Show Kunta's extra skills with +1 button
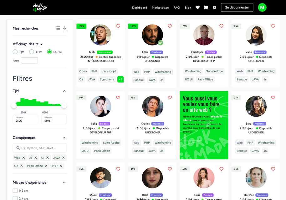This screenshot has width=286, height=200. tap(120, 79)
